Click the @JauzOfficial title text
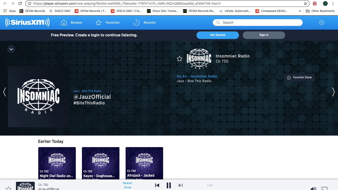 92,97
